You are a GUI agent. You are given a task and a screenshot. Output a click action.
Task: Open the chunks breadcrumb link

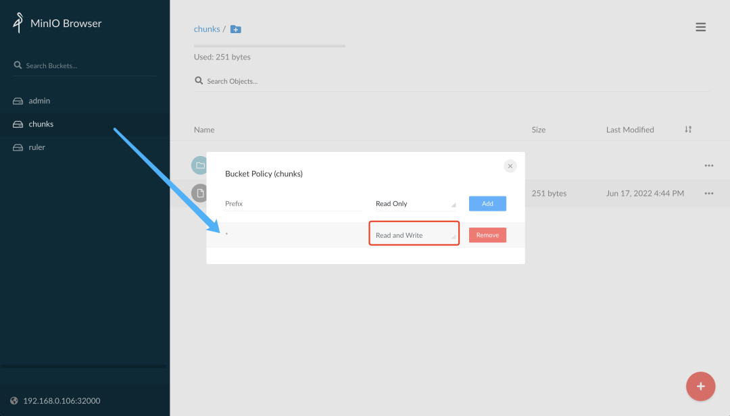tap(207, 29)
